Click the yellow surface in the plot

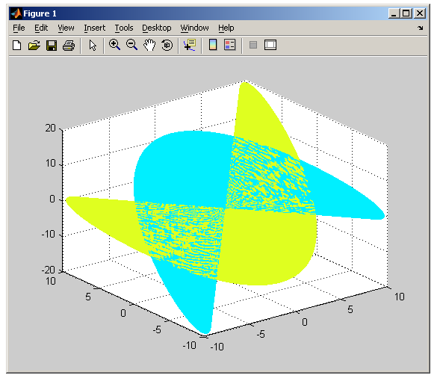coord(267,247)
